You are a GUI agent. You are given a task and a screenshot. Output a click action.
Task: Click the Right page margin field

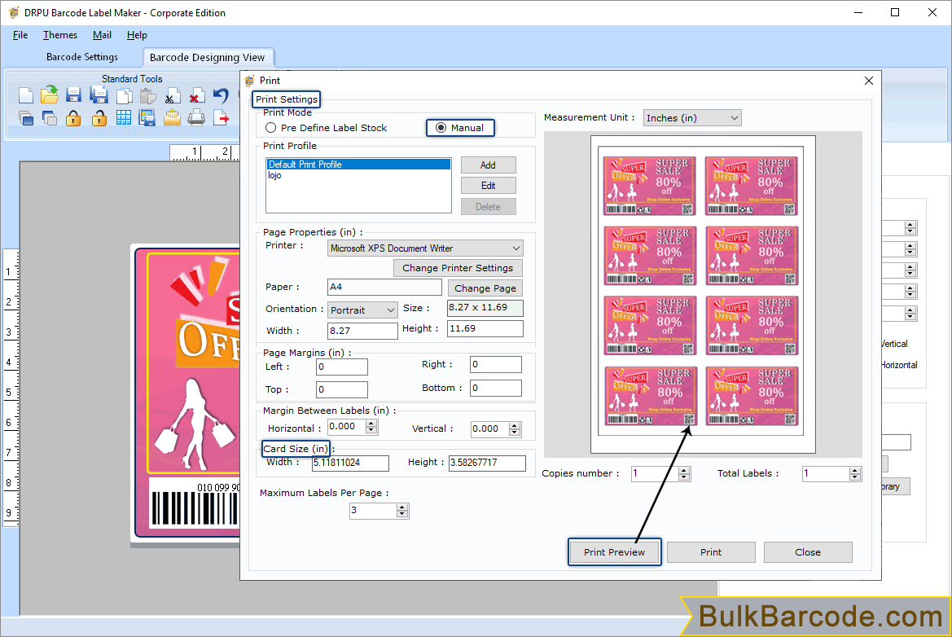point(495,364)
